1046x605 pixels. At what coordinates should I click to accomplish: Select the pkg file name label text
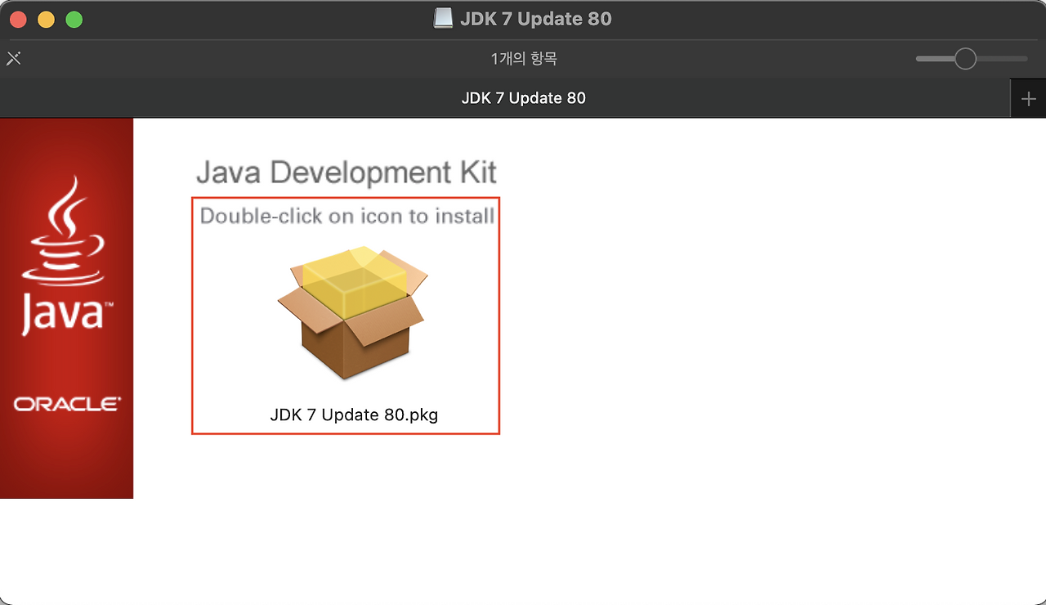tap(355, 415)
